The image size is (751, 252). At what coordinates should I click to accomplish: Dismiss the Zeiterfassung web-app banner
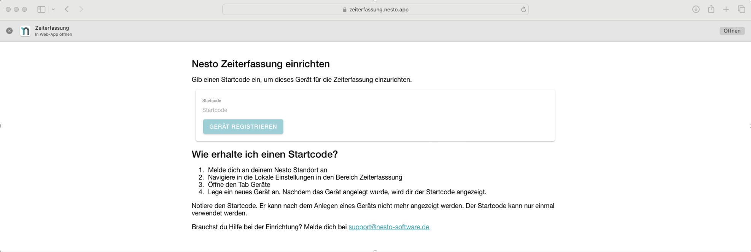[x=10, y=31]
